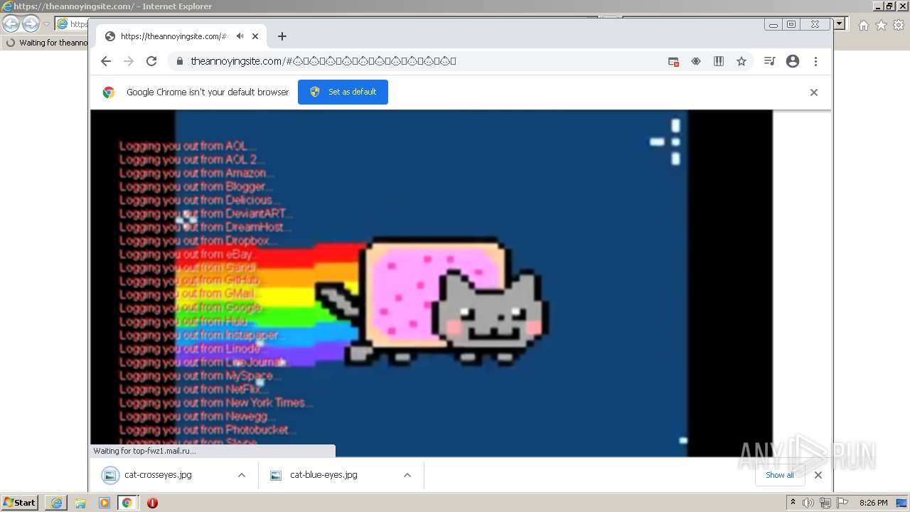Screen dimensions: 910x512
Task: Open Internet Explorer tools gear
Action: pyautogui.click(x=899, y=25)
